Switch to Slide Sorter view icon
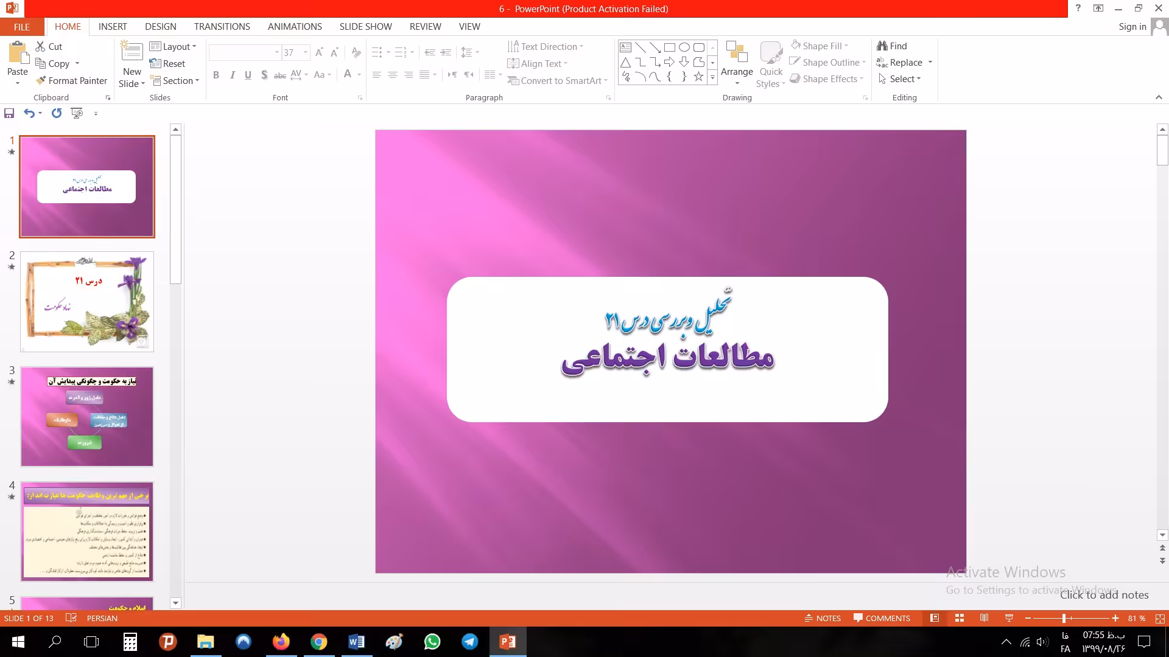This screenshot has height=657, width=1169. click(x=960, y=618)
